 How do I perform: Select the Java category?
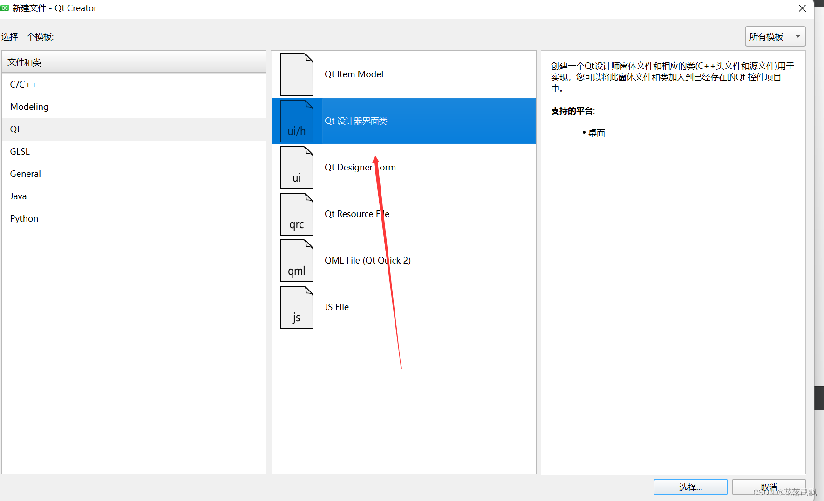134,196
